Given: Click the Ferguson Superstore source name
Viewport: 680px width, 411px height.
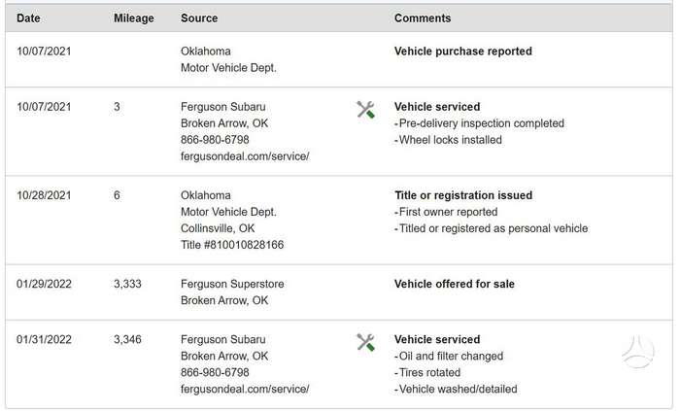Looking at the screenshot, I should click(x=232, y=284).
